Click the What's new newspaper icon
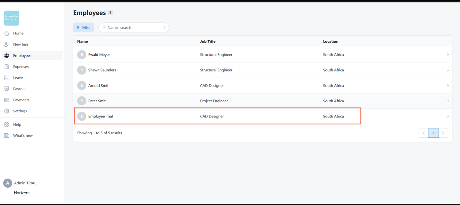 (6, 135)
